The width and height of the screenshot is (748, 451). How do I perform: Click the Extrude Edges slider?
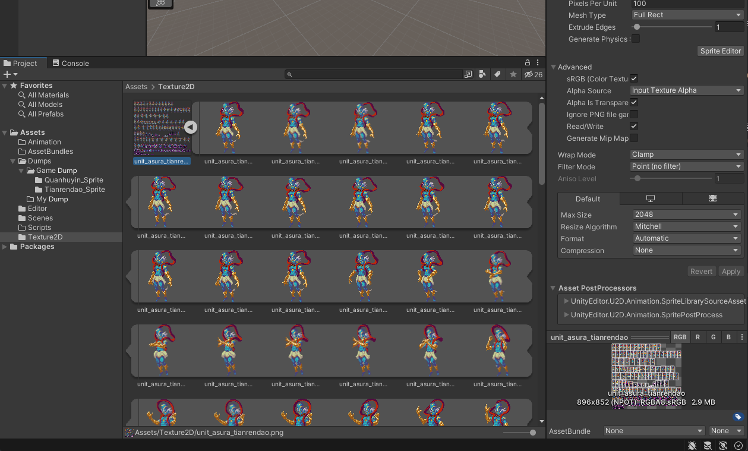point(671,27)
